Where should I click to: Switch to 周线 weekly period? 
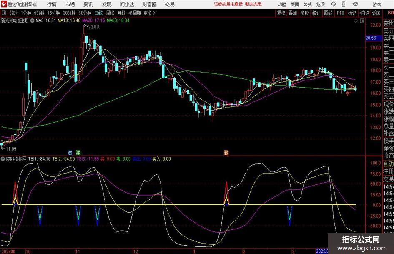click(110, 13)
